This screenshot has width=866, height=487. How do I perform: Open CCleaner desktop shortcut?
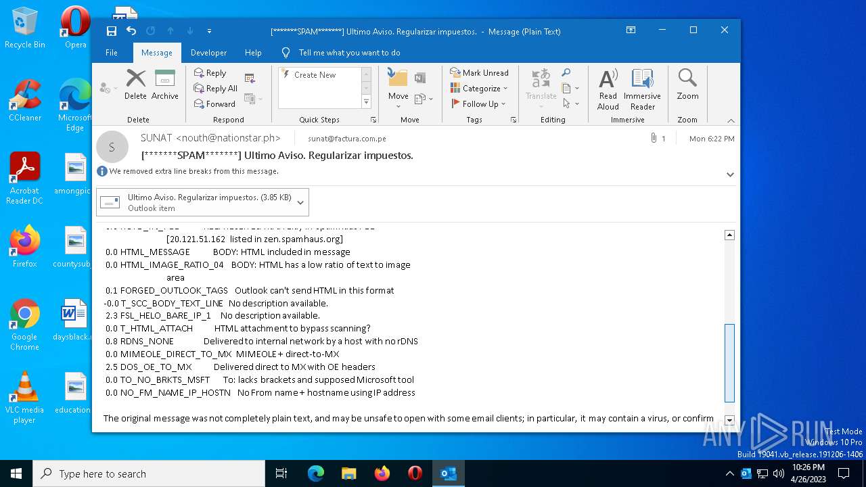coord(25,100)
